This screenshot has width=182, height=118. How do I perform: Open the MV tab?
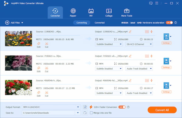tap(91, 12)
